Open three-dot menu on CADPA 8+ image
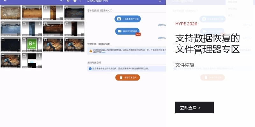This screenshot has width=255, height=127. pos(40,39)
